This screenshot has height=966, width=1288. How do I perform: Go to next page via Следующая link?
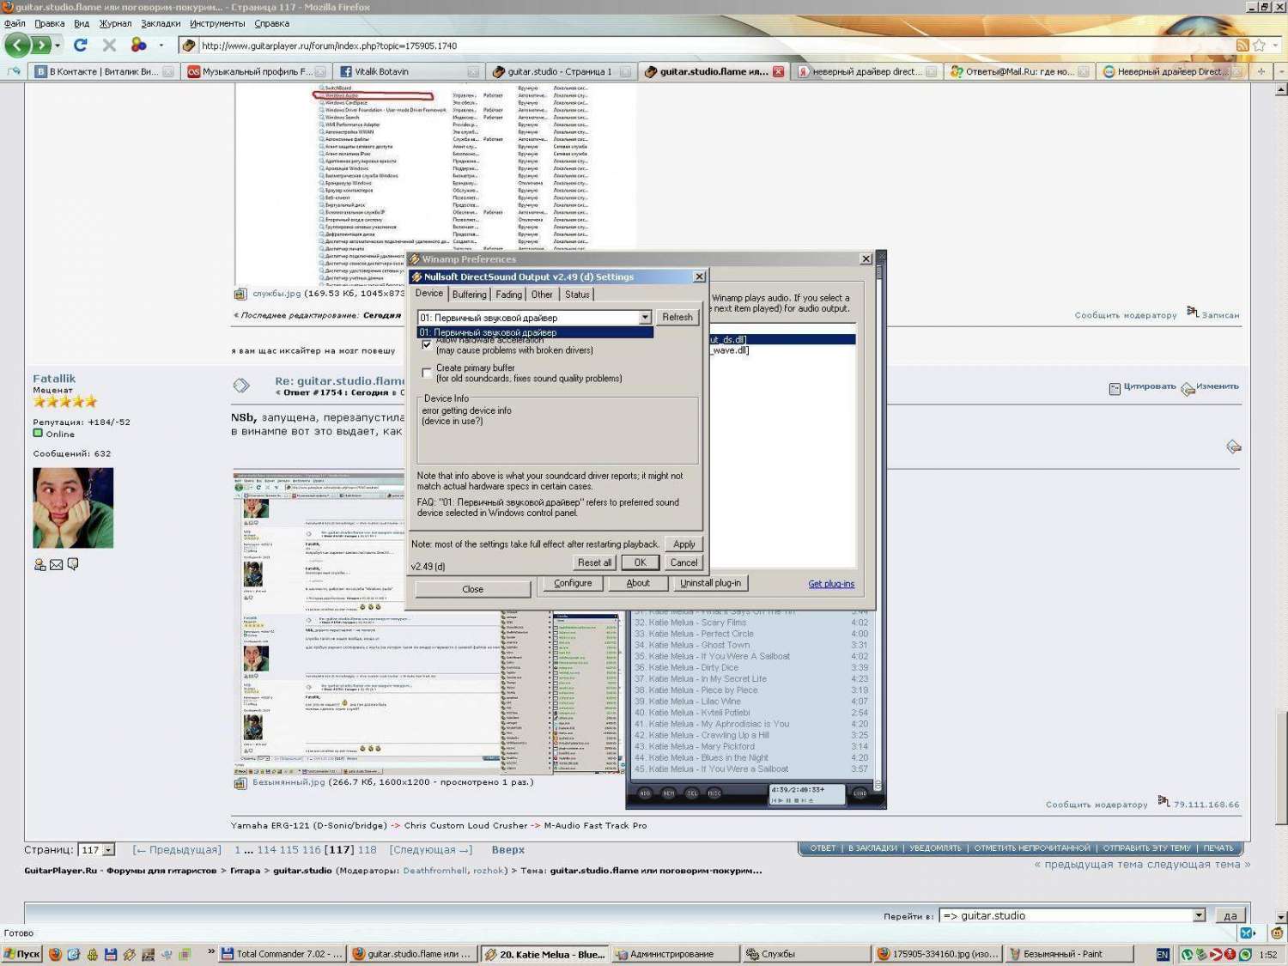click(431, 850)
